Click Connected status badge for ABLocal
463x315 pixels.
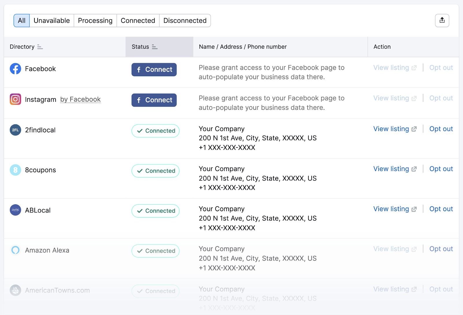[x=155, y=211]
